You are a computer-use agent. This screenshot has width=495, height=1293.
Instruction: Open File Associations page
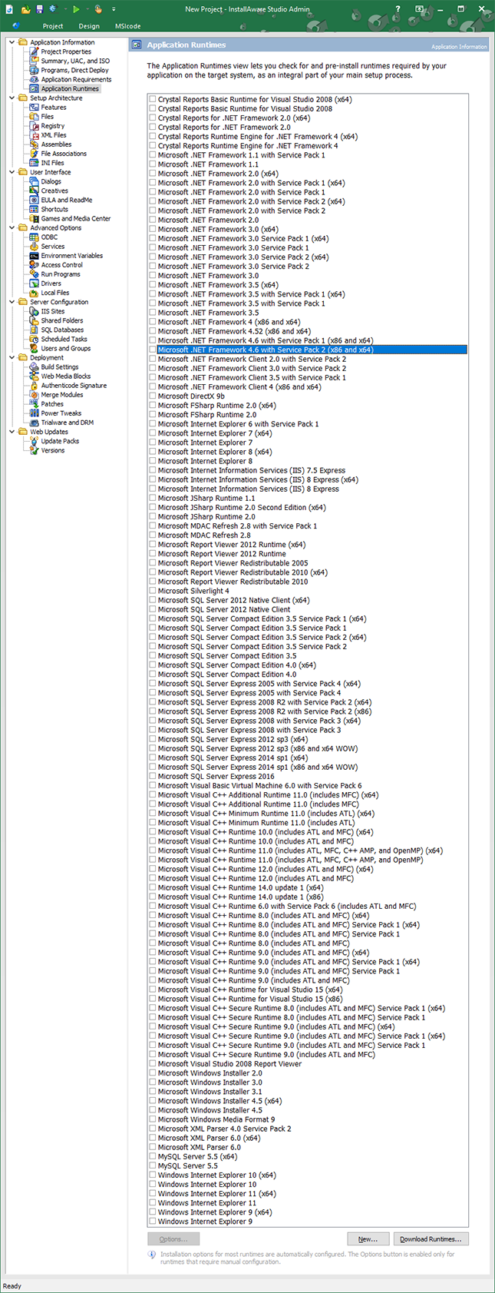point(64,154)
